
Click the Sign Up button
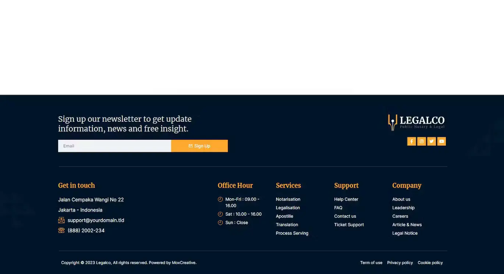tap(199, 146)
